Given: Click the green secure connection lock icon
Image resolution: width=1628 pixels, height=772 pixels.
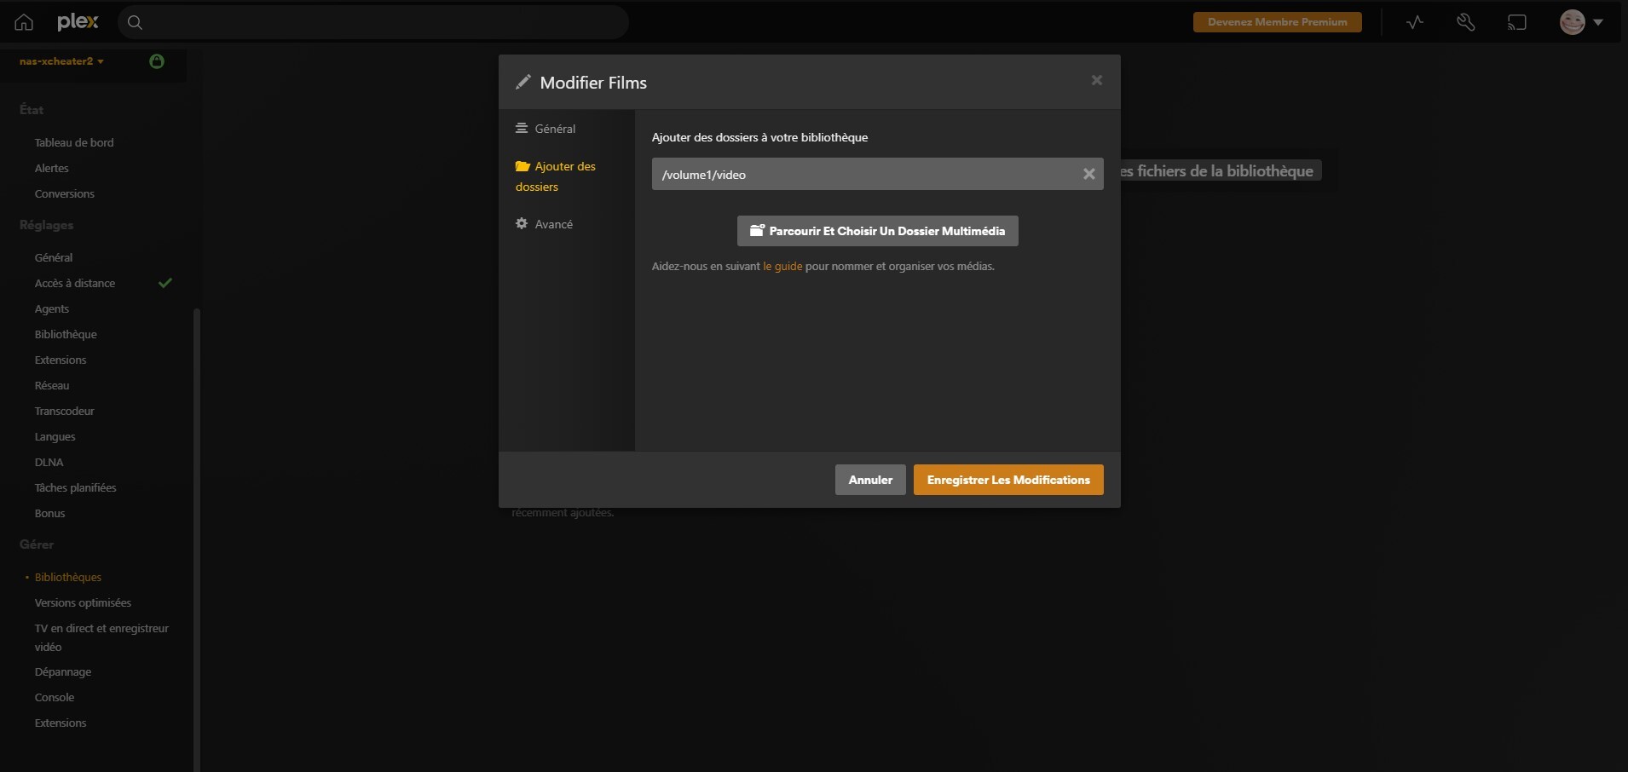Looking at the screenshot, I should pyautogui.click(x=157, y=61).
